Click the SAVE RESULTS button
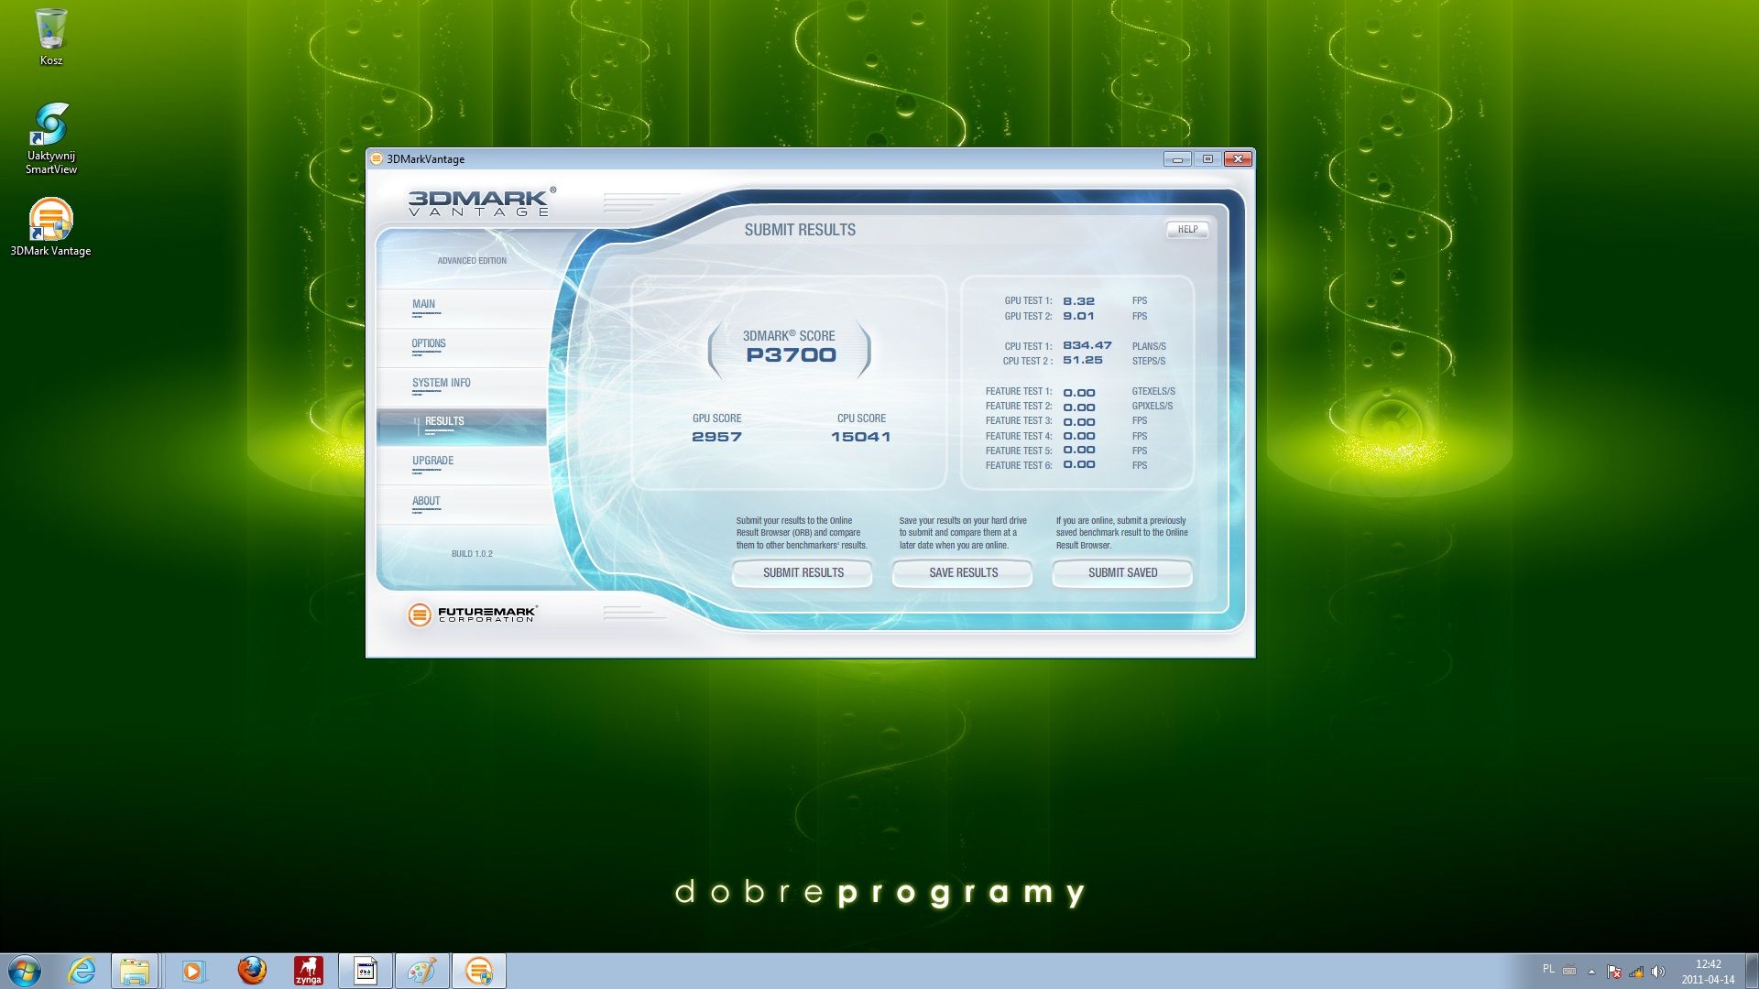 click(x=963, y=573)
